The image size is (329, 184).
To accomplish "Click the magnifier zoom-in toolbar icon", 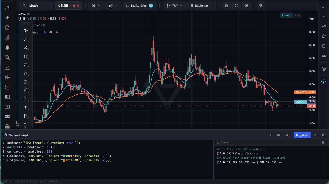I will pos(261,5).
